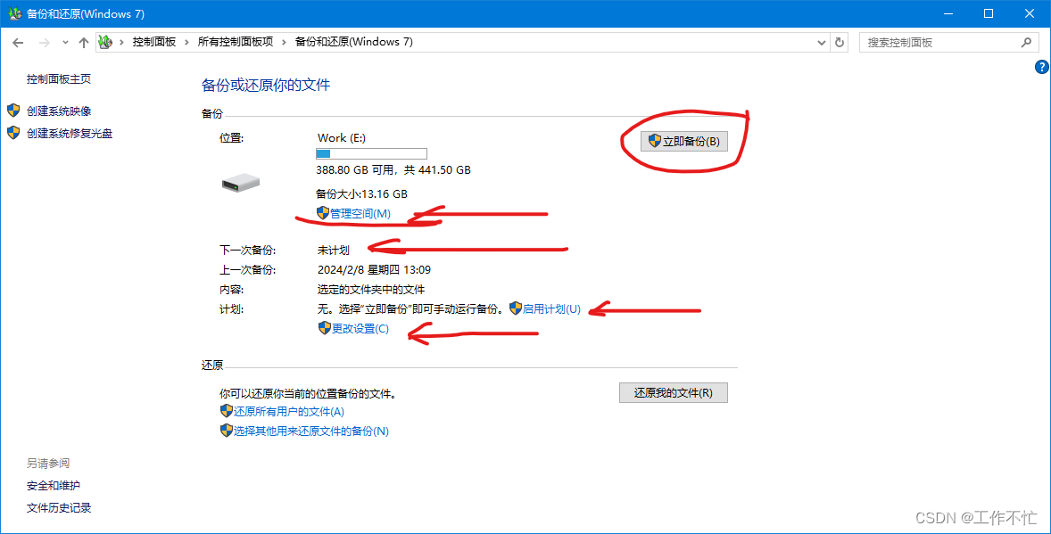Click the 还原我的文件(R) button
The image size is (1051, 534).
tap(673, 392)
